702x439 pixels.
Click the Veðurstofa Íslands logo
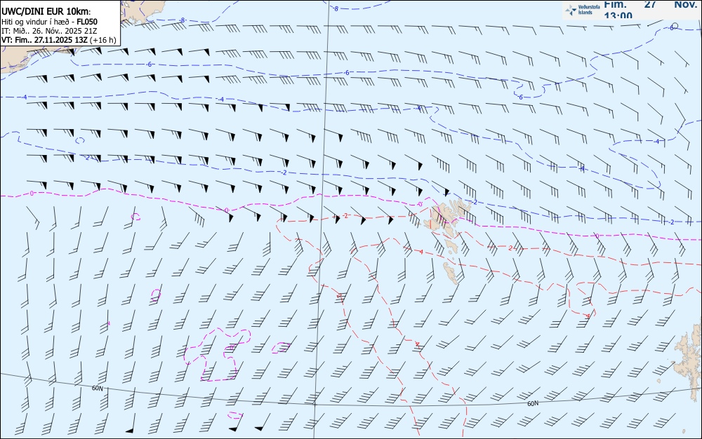[583, 10]
